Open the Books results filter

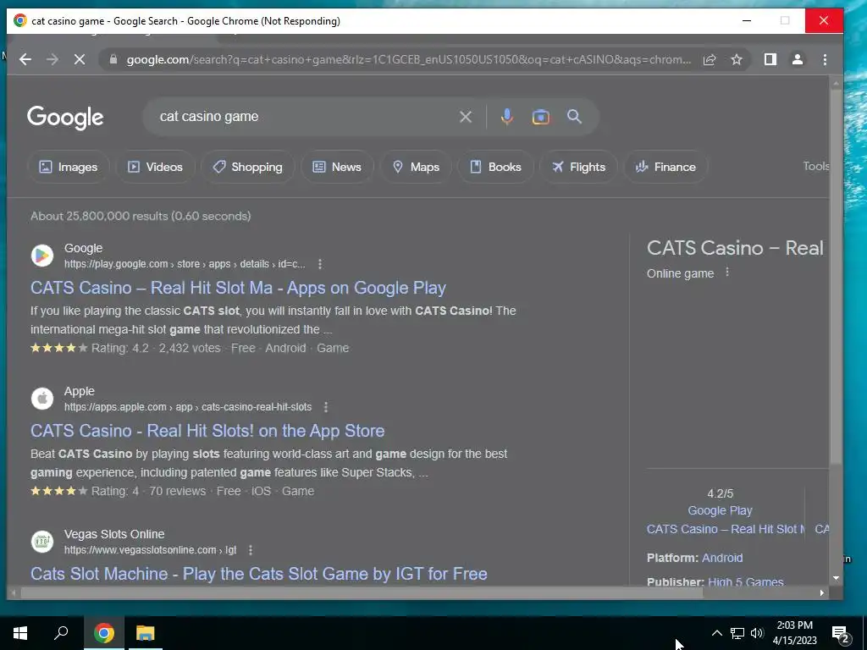(x=495, y=167)
